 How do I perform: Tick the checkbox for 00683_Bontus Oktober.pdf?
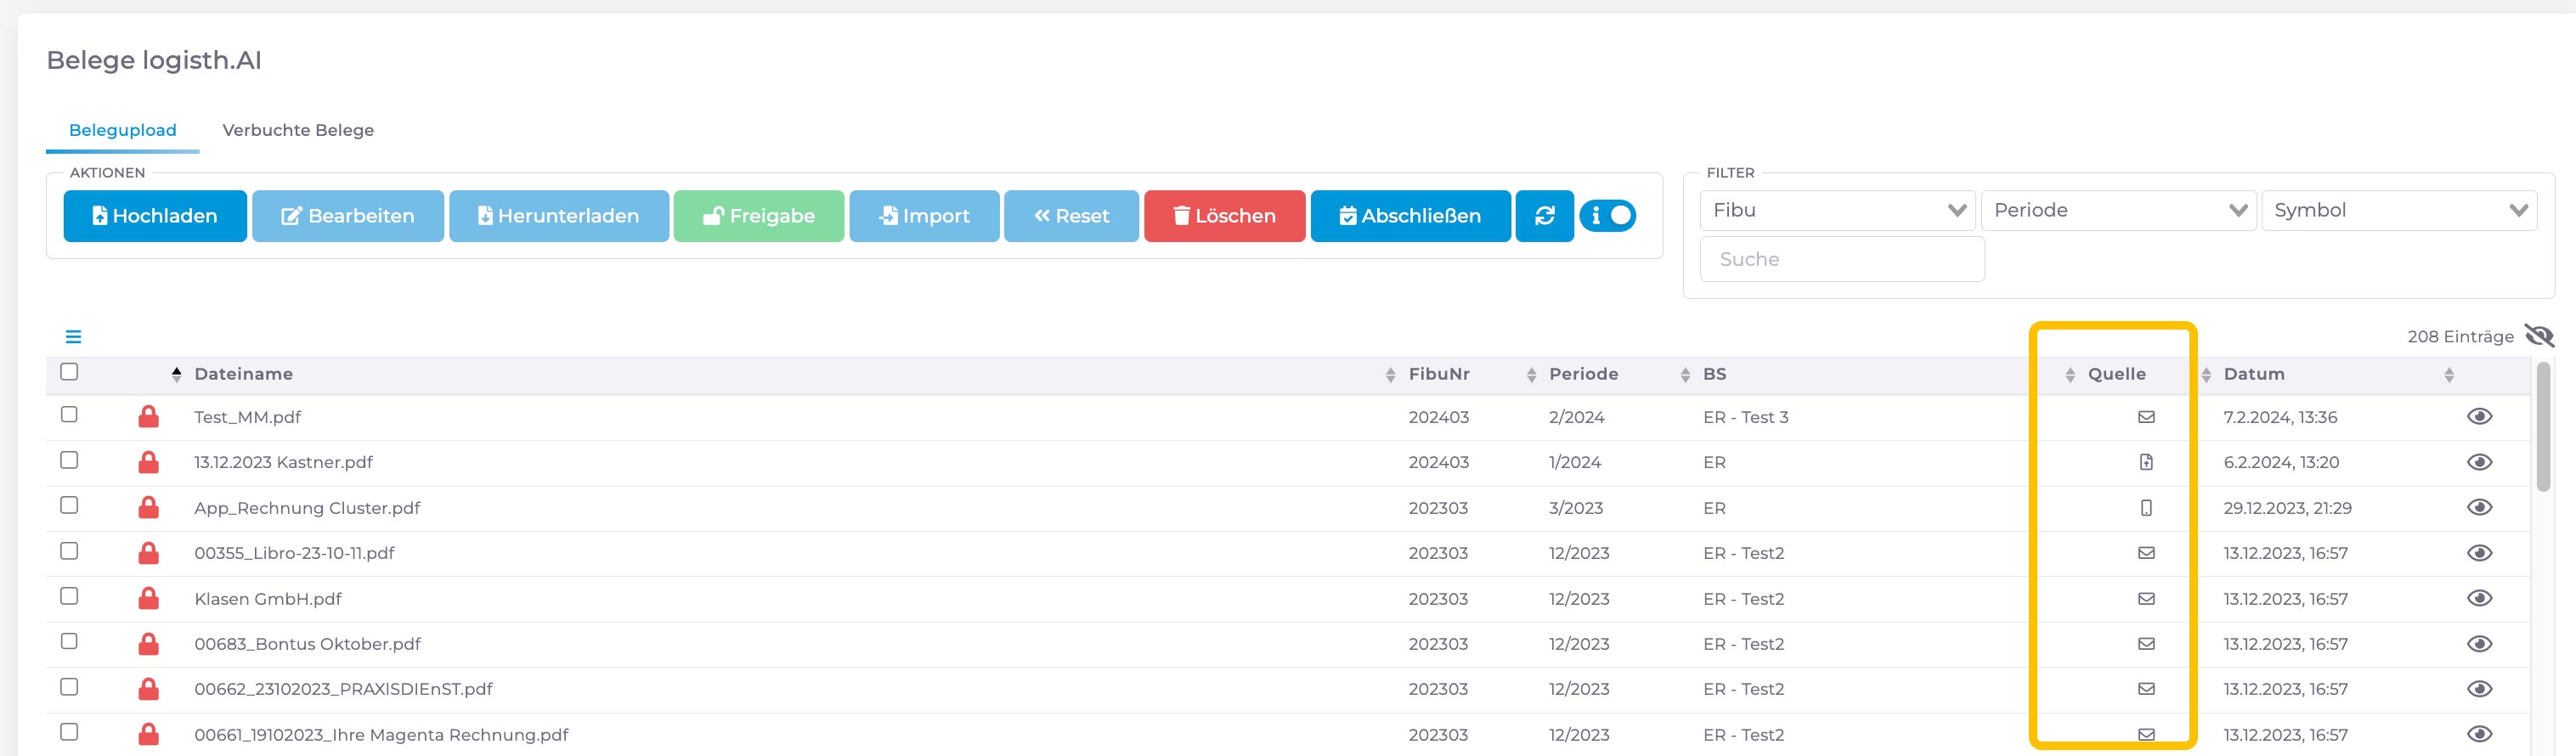[x=69, y=641]
